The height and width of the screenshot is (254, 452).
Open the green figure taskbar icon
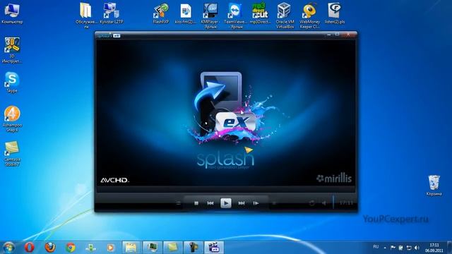pos(90,248)
